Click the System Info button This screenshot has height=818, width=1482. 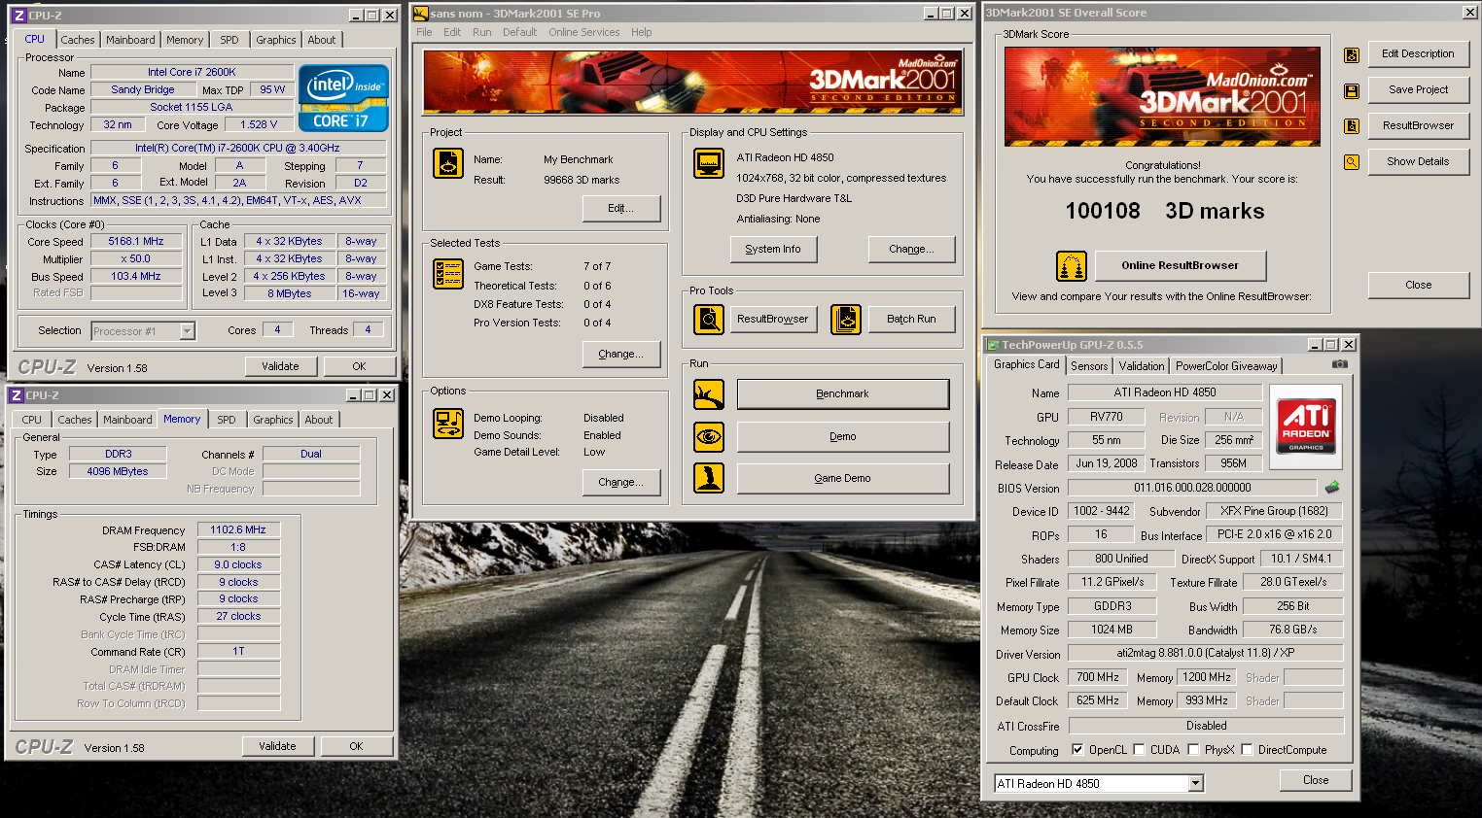773,250
